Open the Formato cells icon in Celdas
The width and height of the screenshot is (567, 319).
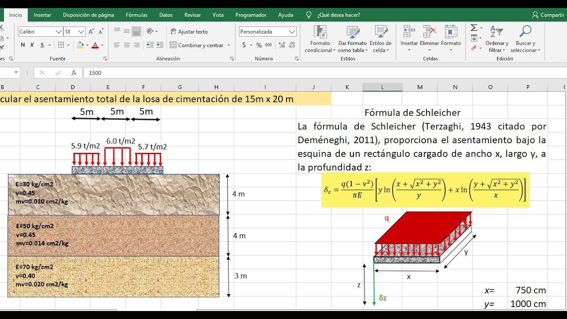(x=451, y=32)
